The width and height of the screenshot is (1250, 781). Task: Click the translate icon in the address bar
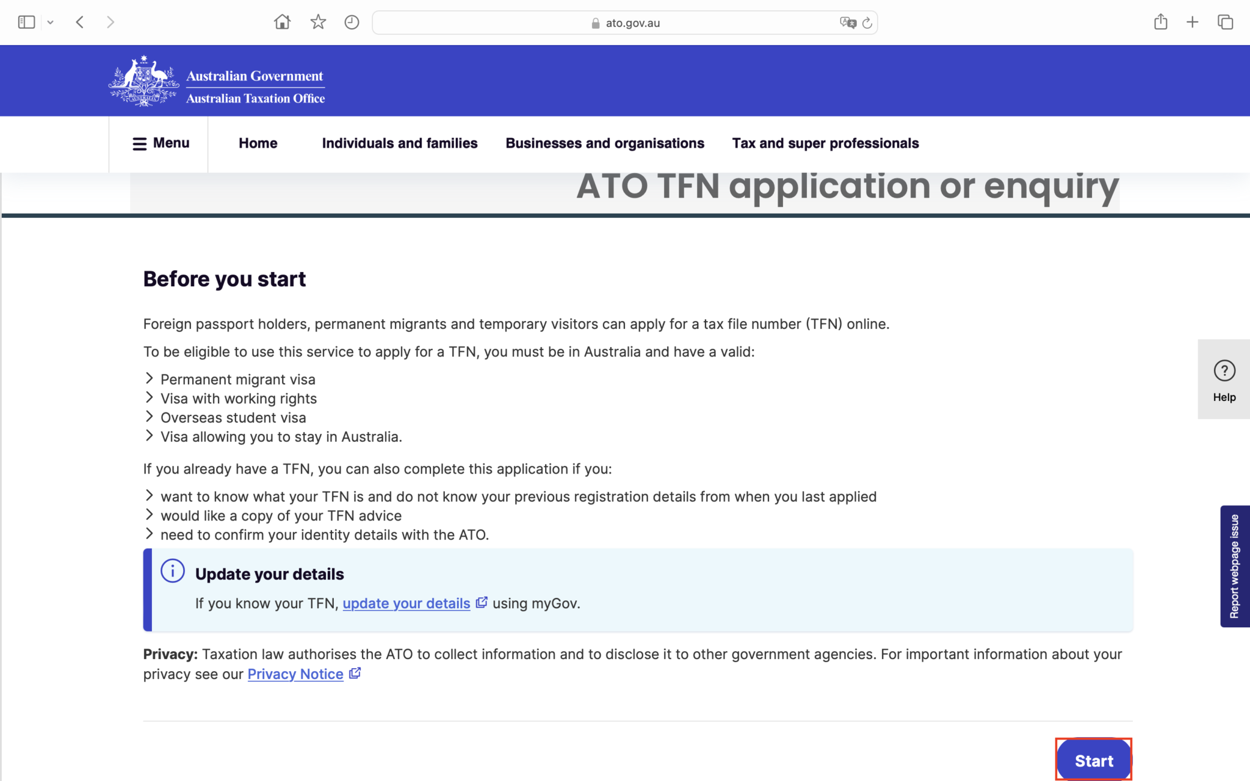847,23
